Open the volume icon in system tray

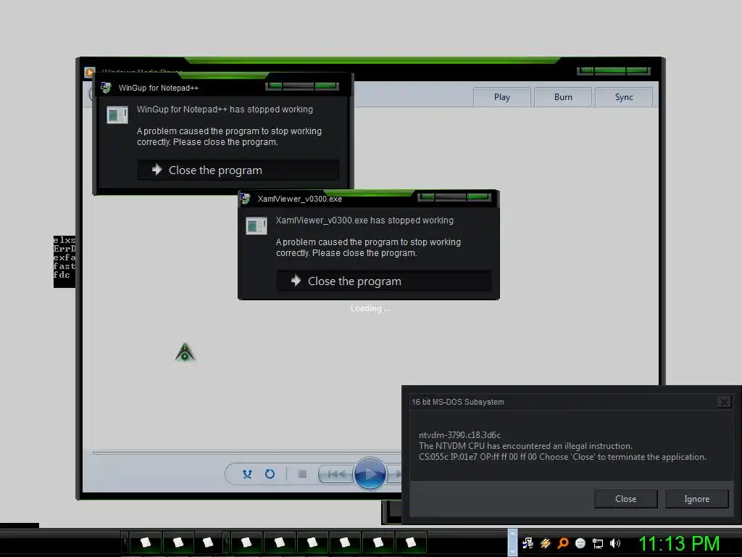coord(614,543)
